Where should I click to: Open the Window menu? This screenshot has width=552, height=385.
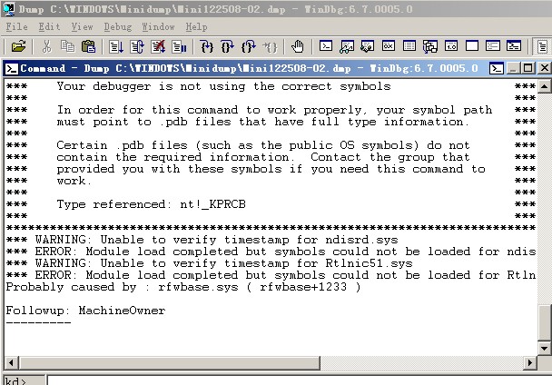pos(158,26)
